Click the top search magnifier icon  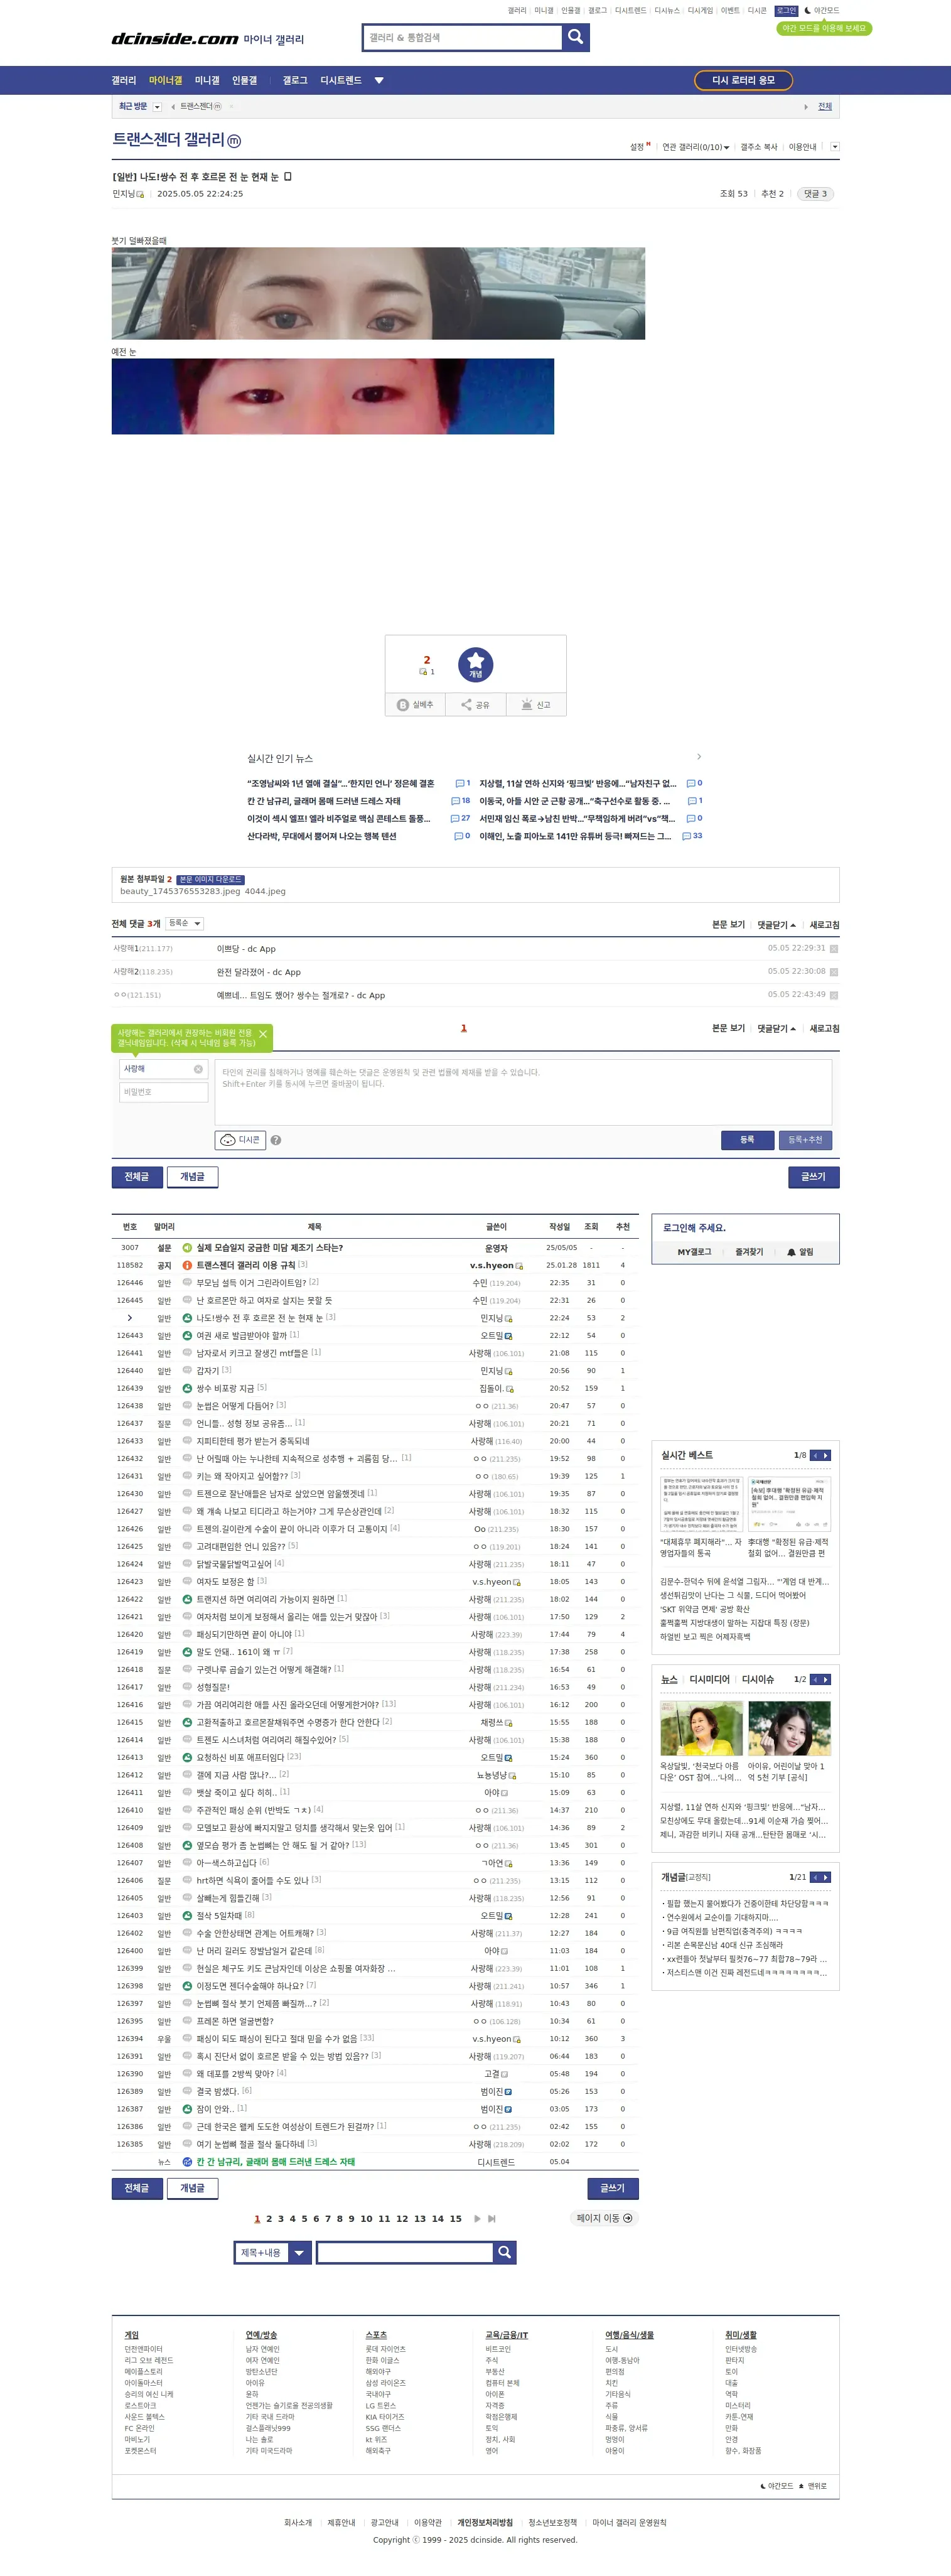tap(575, 37)
